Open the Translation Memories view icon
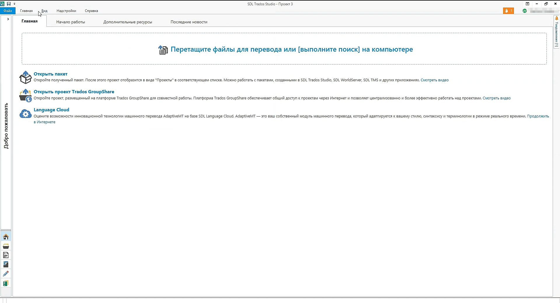 pyautogui.click(x=6, y=283)
